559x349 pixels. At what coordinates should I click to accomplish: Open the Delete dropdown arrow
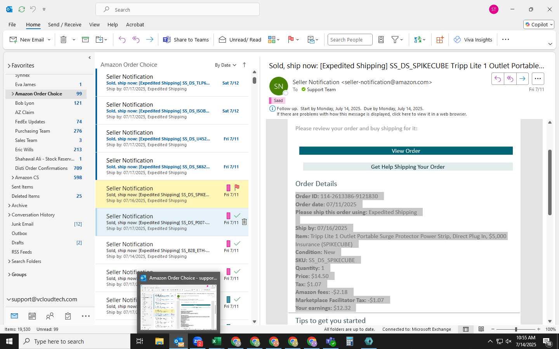74,40
